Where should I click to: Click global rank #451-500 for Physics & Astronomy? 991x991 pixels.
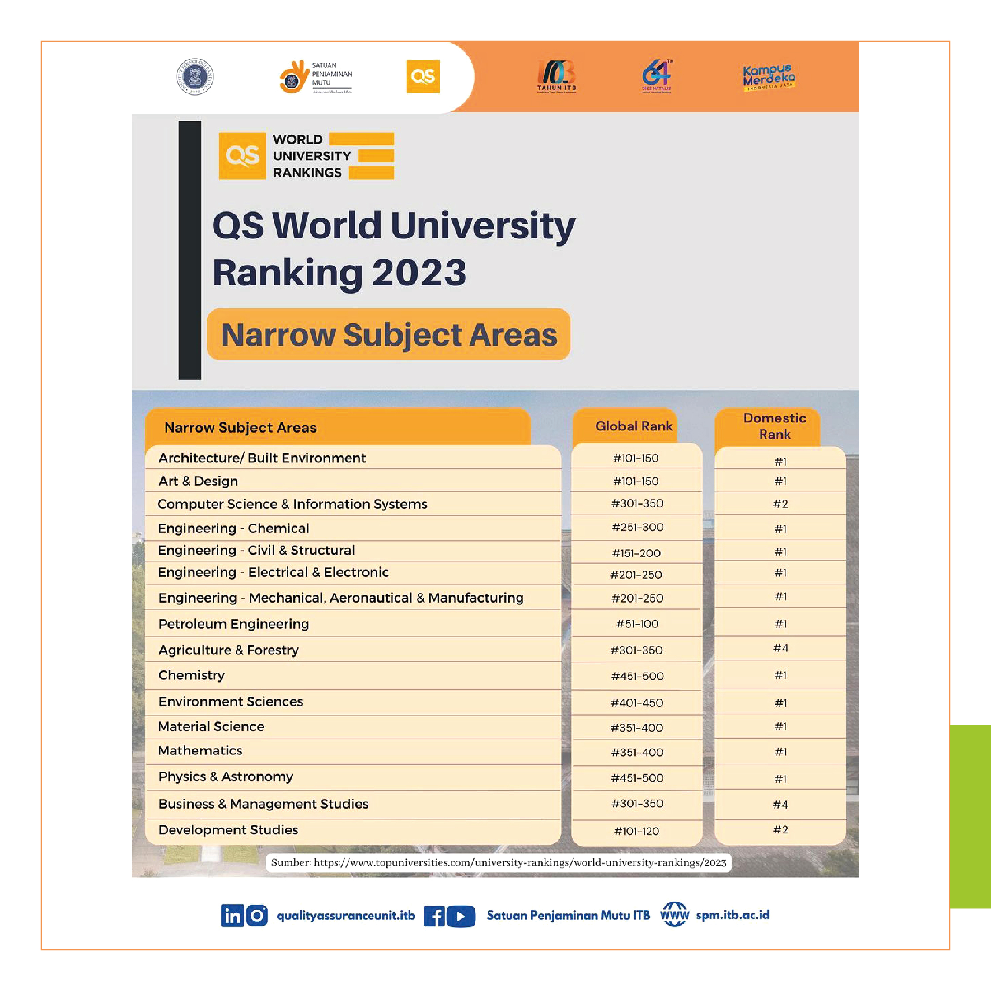tap(637, 778)
